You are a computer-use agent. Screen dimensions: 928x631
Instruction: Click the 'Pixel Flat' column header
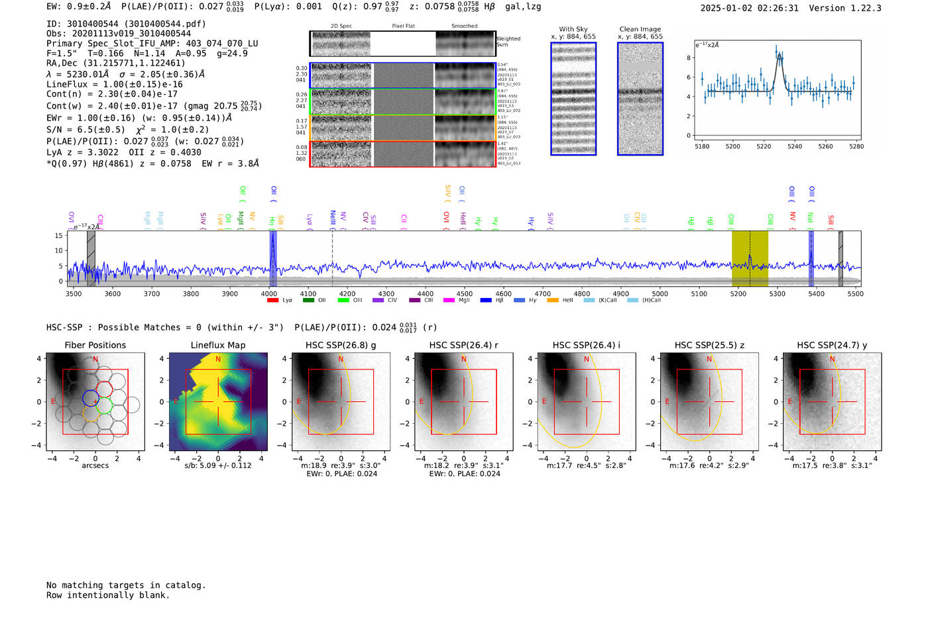[403, 26]
